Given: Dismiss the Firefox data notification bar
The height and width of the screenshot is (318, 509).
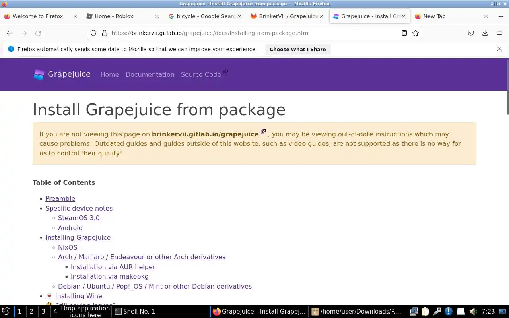Looking at the screenshot, I should 499,49.
